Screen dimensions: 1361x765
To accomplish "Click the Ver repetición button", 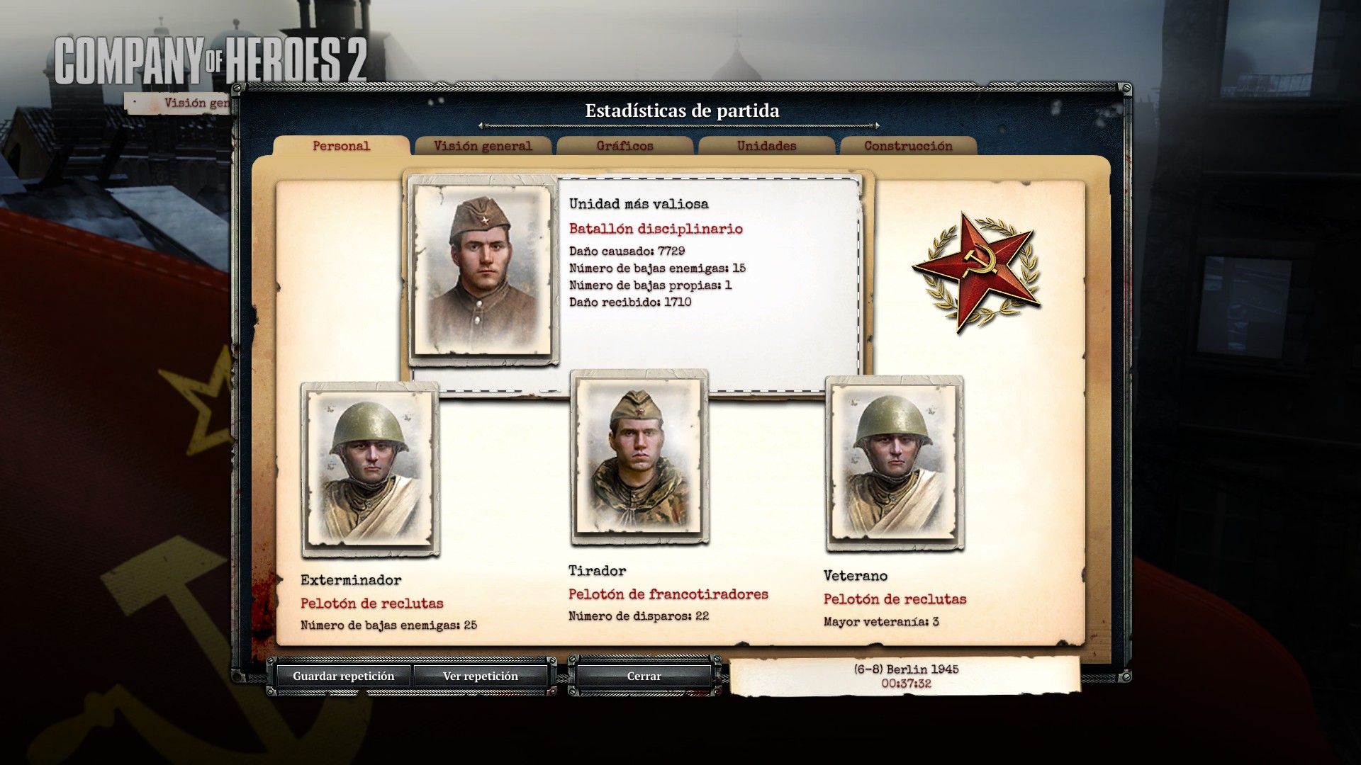I will tap(481, 676).
